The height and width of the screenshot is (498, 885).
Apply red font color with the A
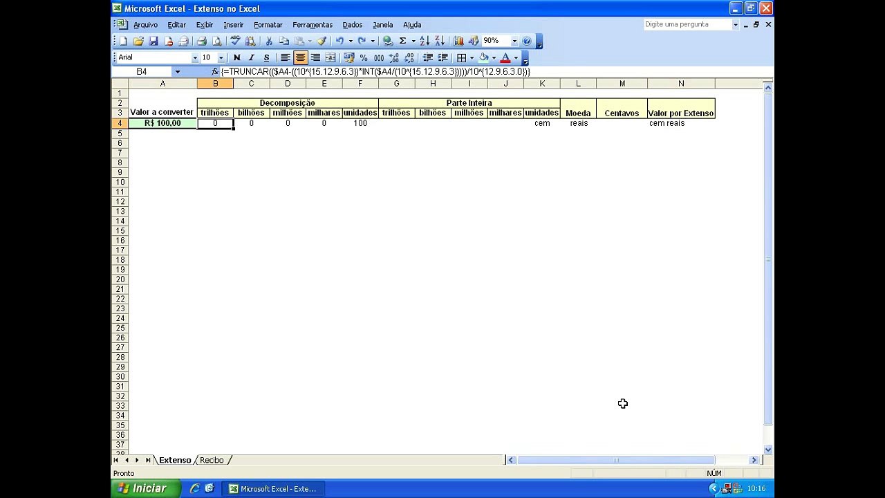[505, 57]
